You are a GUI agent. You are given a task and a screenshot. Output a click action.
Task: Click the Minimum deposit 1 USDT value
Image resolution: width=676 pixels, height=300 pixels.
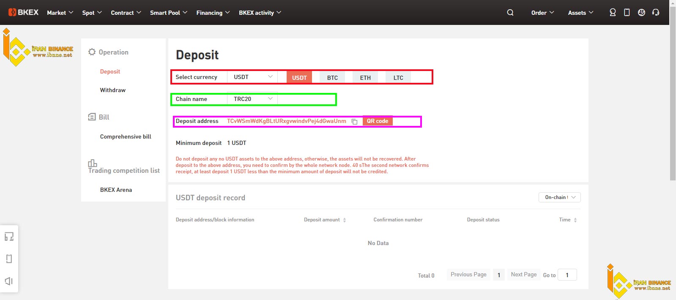[x=237, y=143]
